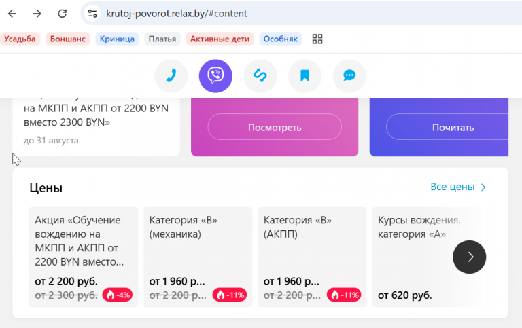Go forward with browser forward arrow
This screenshot has height=328, width=522.
(x=37, y=14)
